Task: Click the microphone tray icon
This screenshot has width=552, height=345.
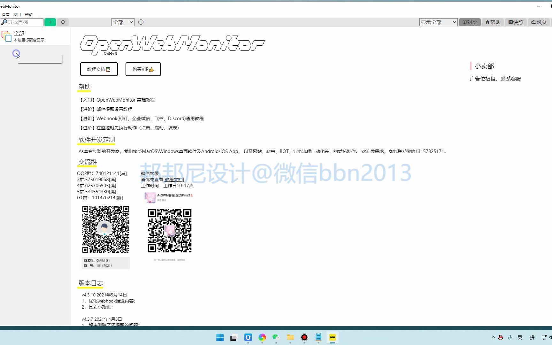Action: pyautogui.click(x=510, y=337)
